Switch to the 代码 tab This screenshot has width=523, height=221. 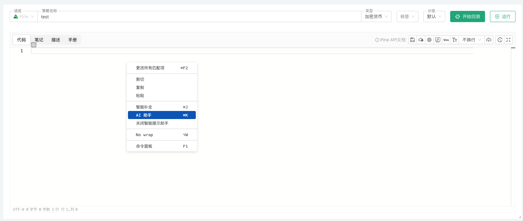pyautogui.click(x=21, y=40)
